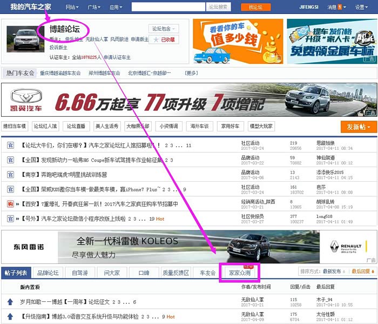
Task: Switch to 口碑 tab
Action: 144,273
